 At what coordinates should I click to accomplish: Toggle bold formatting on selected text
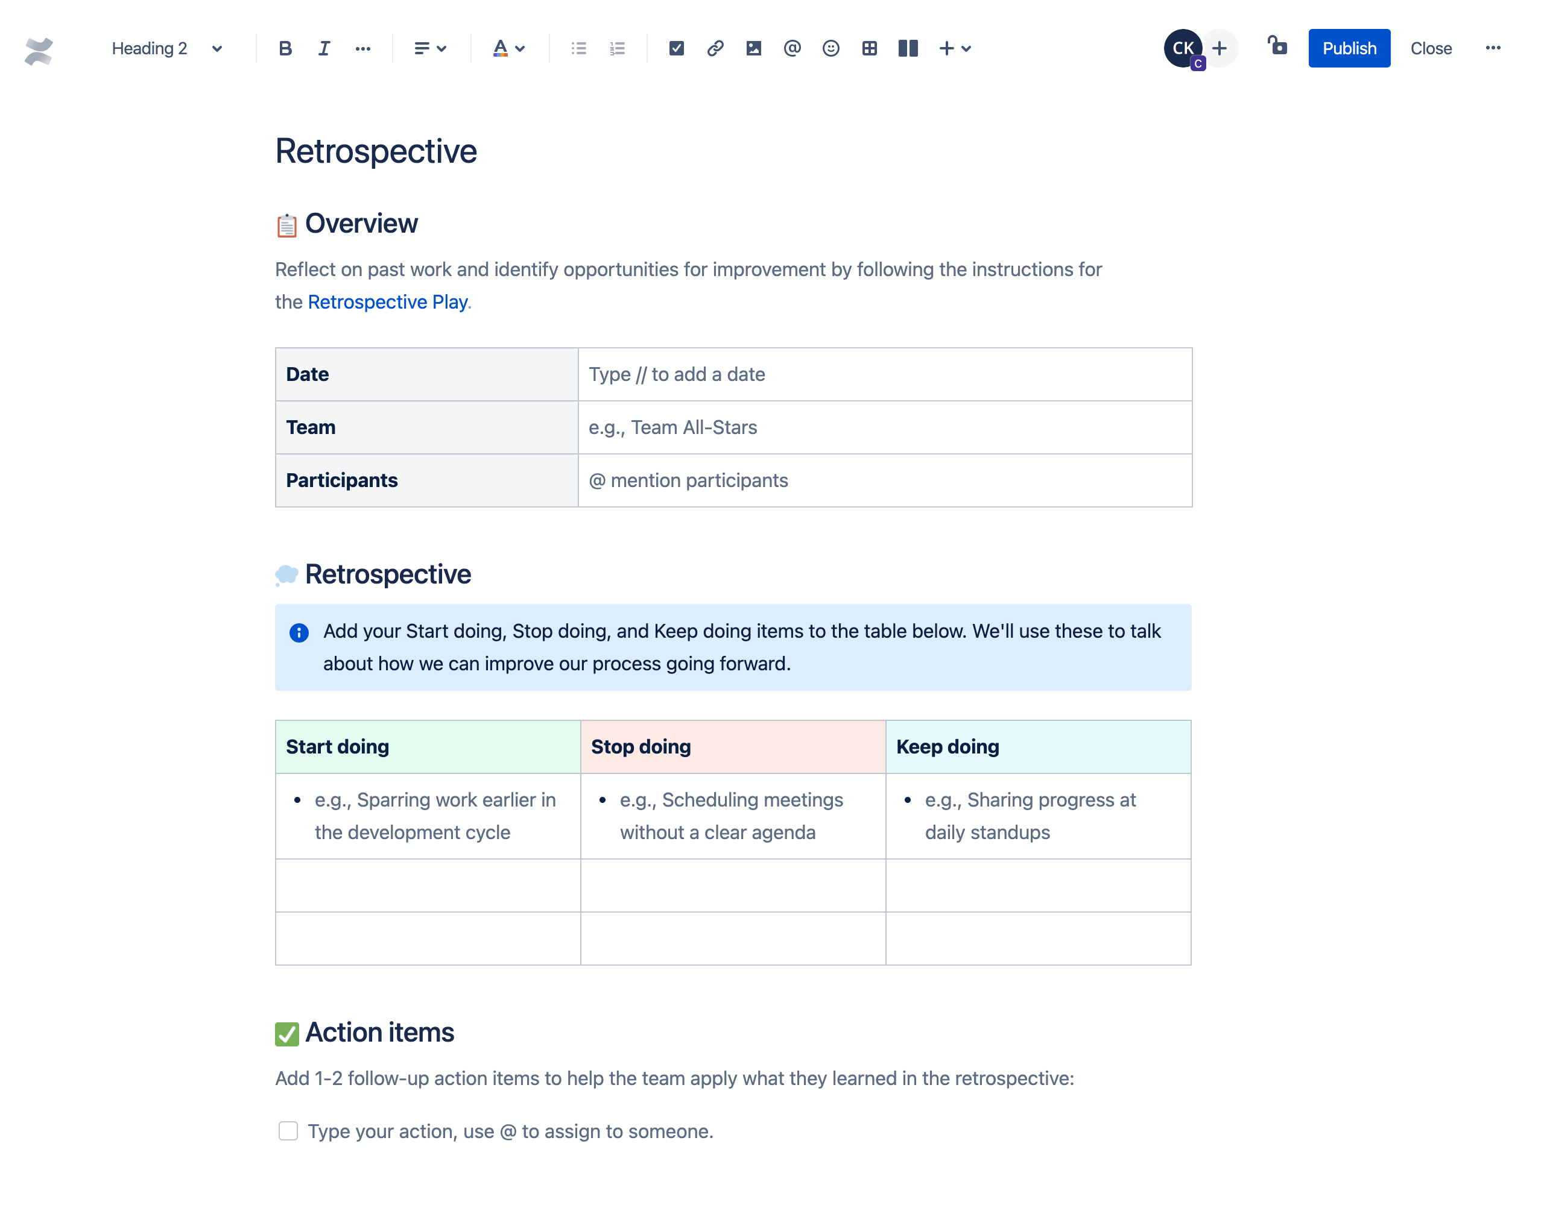pos(285,48)
